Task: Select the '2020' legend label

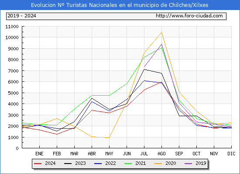Action: click(x=171, y=163)
